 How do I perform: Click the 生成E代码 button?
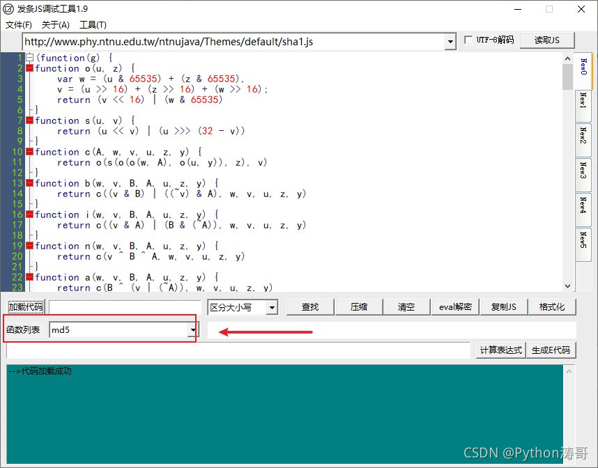[551, 350]
